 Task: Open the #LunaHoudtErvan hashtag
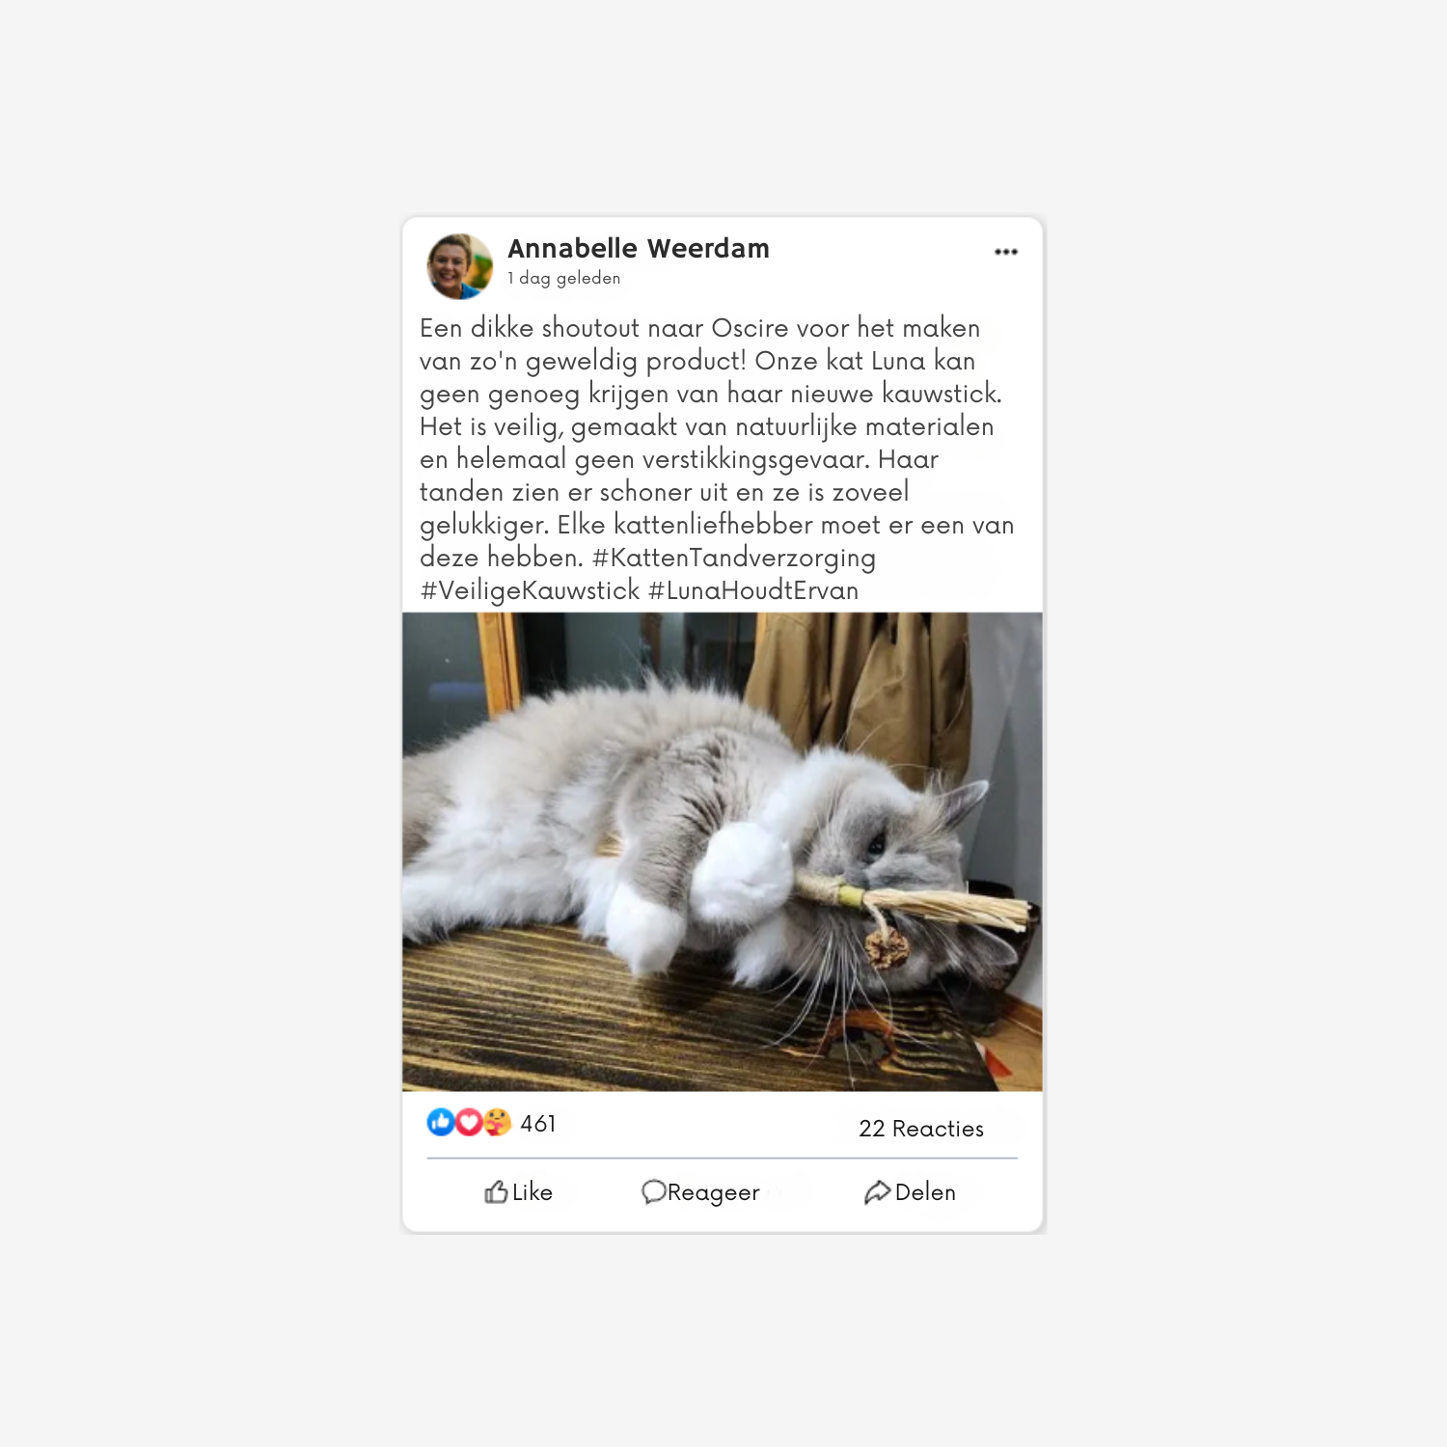753,590
